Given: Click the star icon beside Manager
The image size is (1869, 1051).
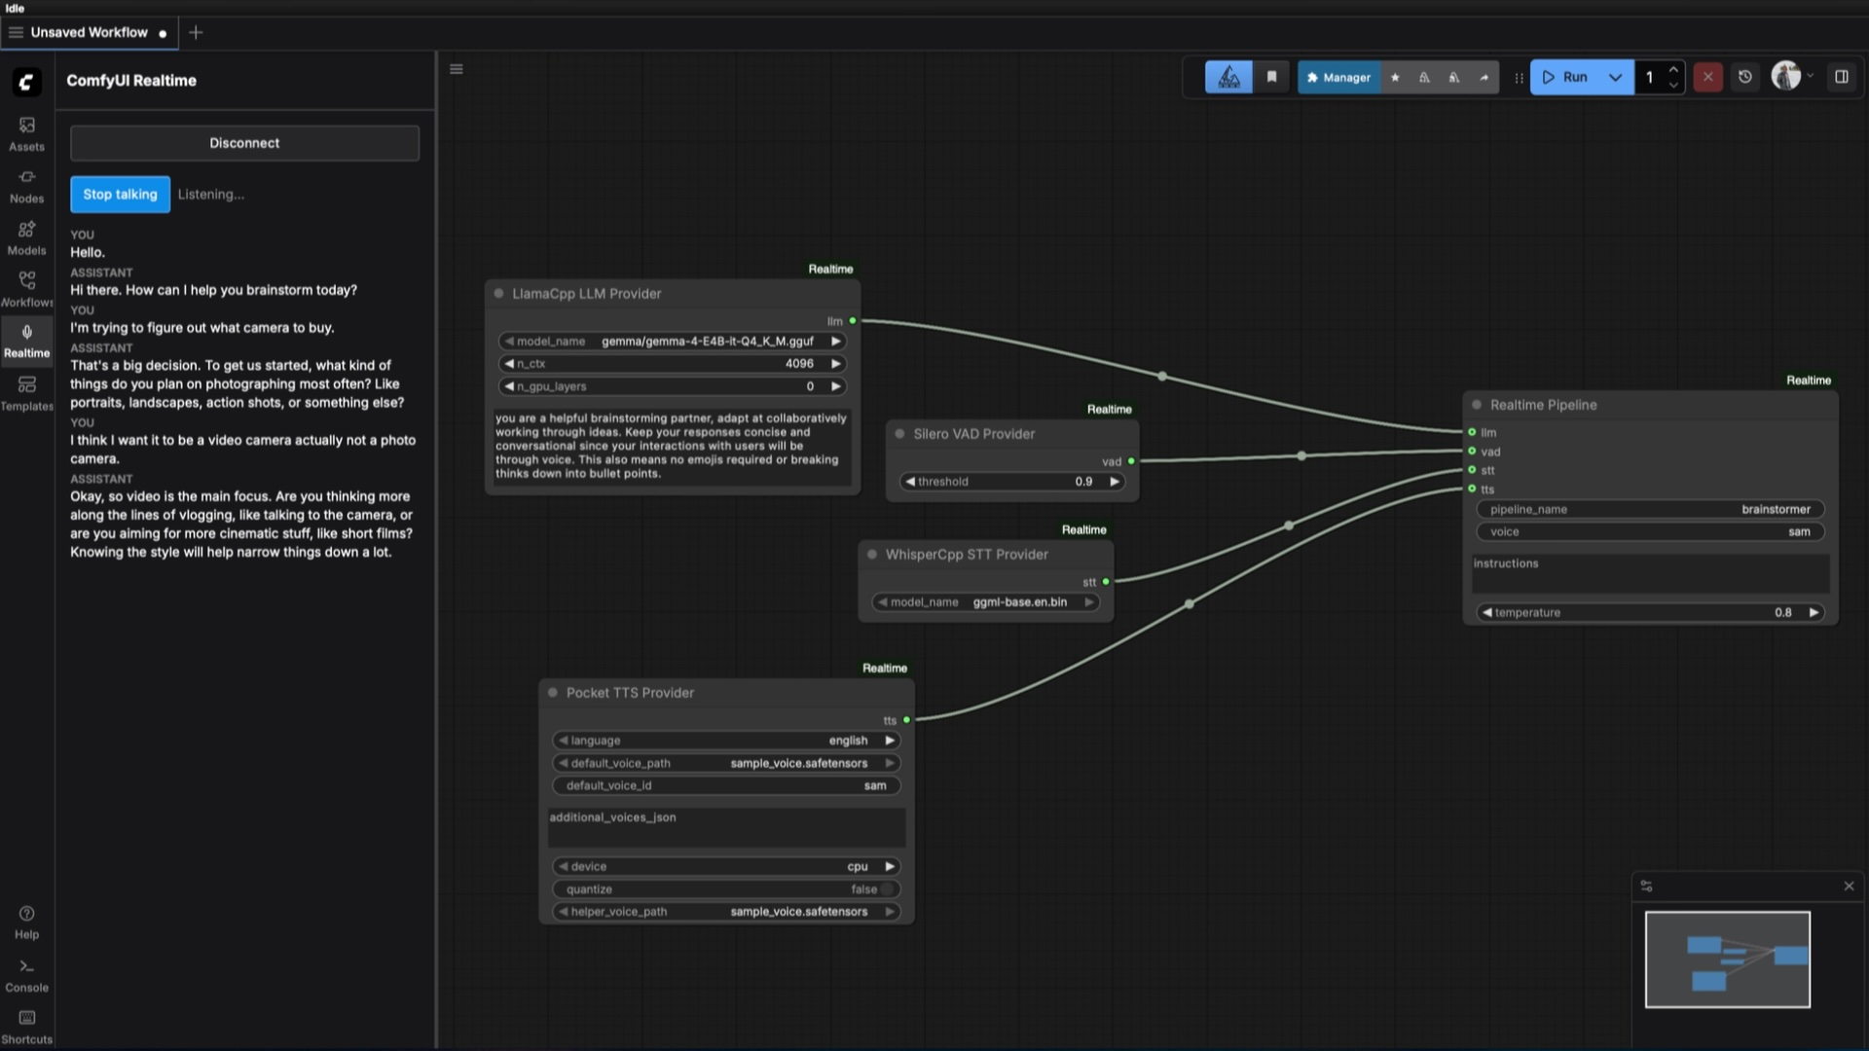Looking at the screenshot, I should tap(1395, 77).
